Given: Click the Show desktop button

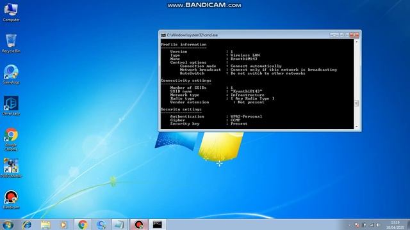Looking at the screenshot, I should coord(408,225).
